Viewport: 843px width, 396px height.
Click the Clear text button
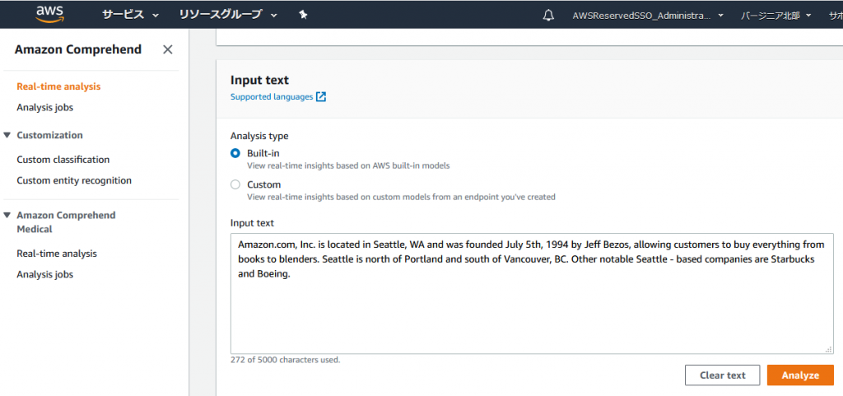722,375
